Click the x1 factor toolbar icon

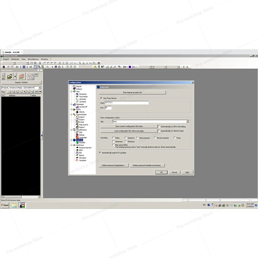pos(87,63)
